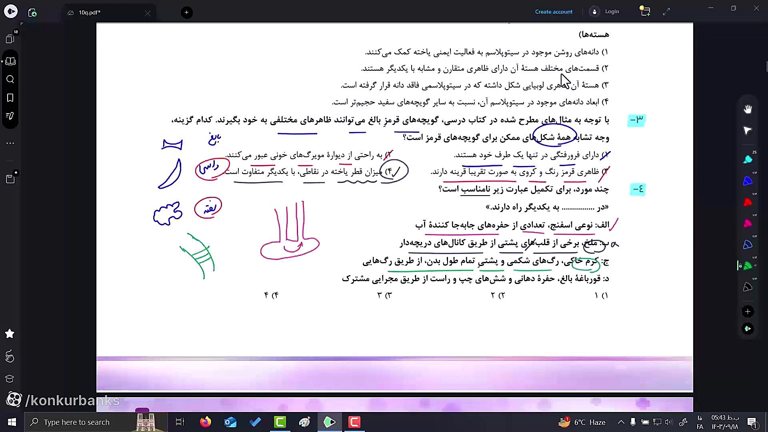This screenshot has height=432, width=768.
Task: Click the Login button
Action: tap(612, 12)
